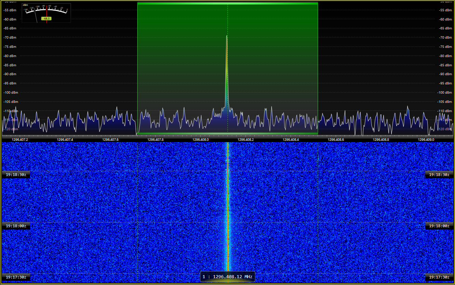Image resolution: width=455 pixels, height=285 pixels.
Task: Click the 1296.407.2 frequency axis label
Action: tap(20, 139)
